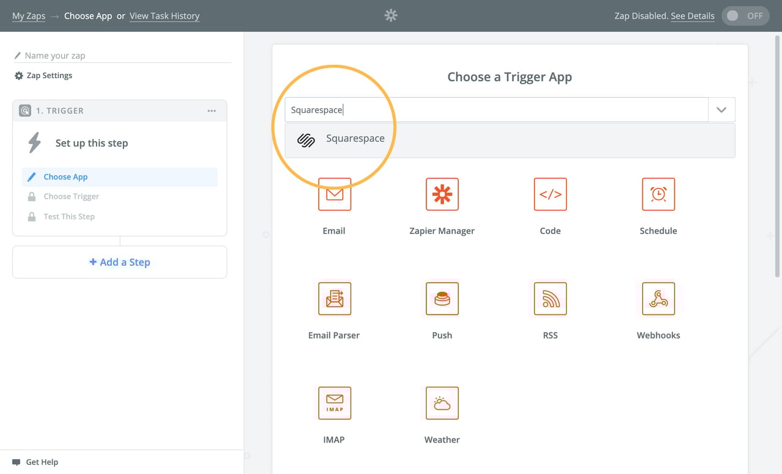
Task: Turn the disabled Zap toggle on
Action: tap(745, 16)
